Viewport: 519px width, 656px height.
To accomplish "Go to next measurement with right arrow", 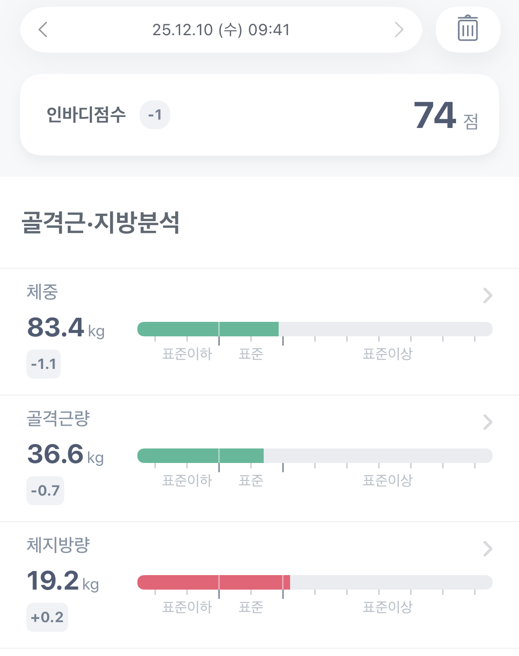I will pos(399,30).
